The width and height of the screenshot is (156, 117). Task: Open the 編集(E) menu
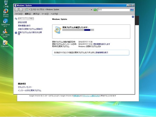point(28,14)
